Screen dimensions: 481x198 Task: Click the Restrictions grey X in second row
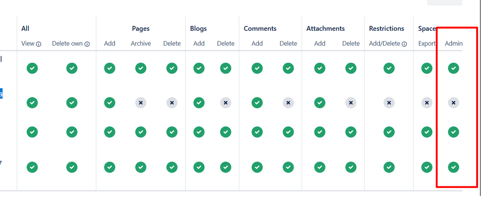tap(389, 103)
